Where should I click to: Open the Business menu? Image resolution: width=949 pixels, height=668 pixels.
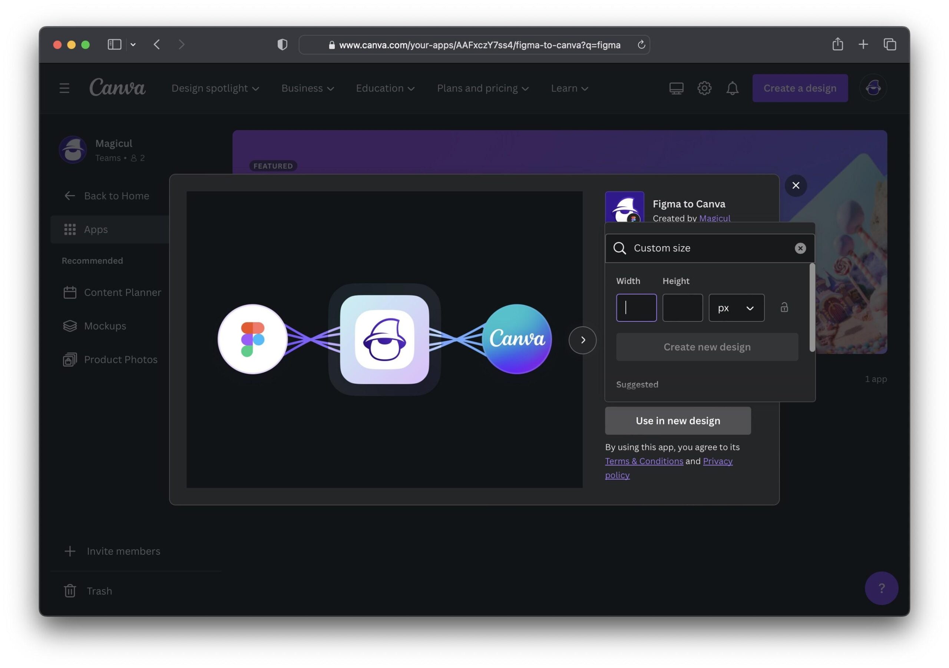tap(307, 88)
